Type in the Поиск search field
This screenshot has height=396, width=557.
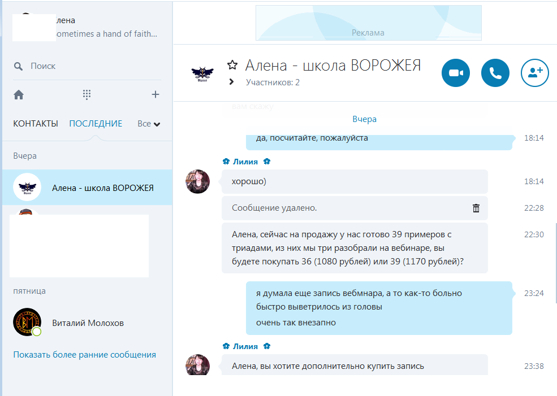click(x=85, y=66)
